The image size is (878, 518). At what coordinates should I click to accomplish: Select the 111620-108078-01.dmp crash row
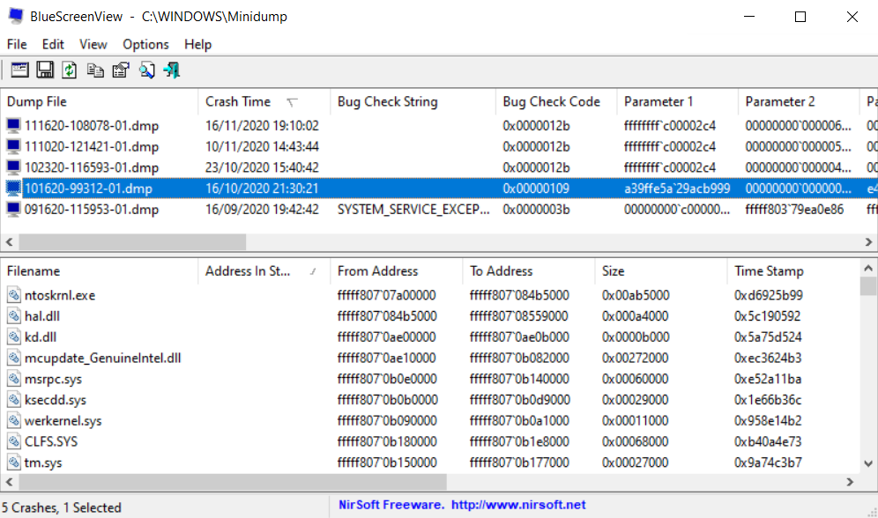point(439,126)
